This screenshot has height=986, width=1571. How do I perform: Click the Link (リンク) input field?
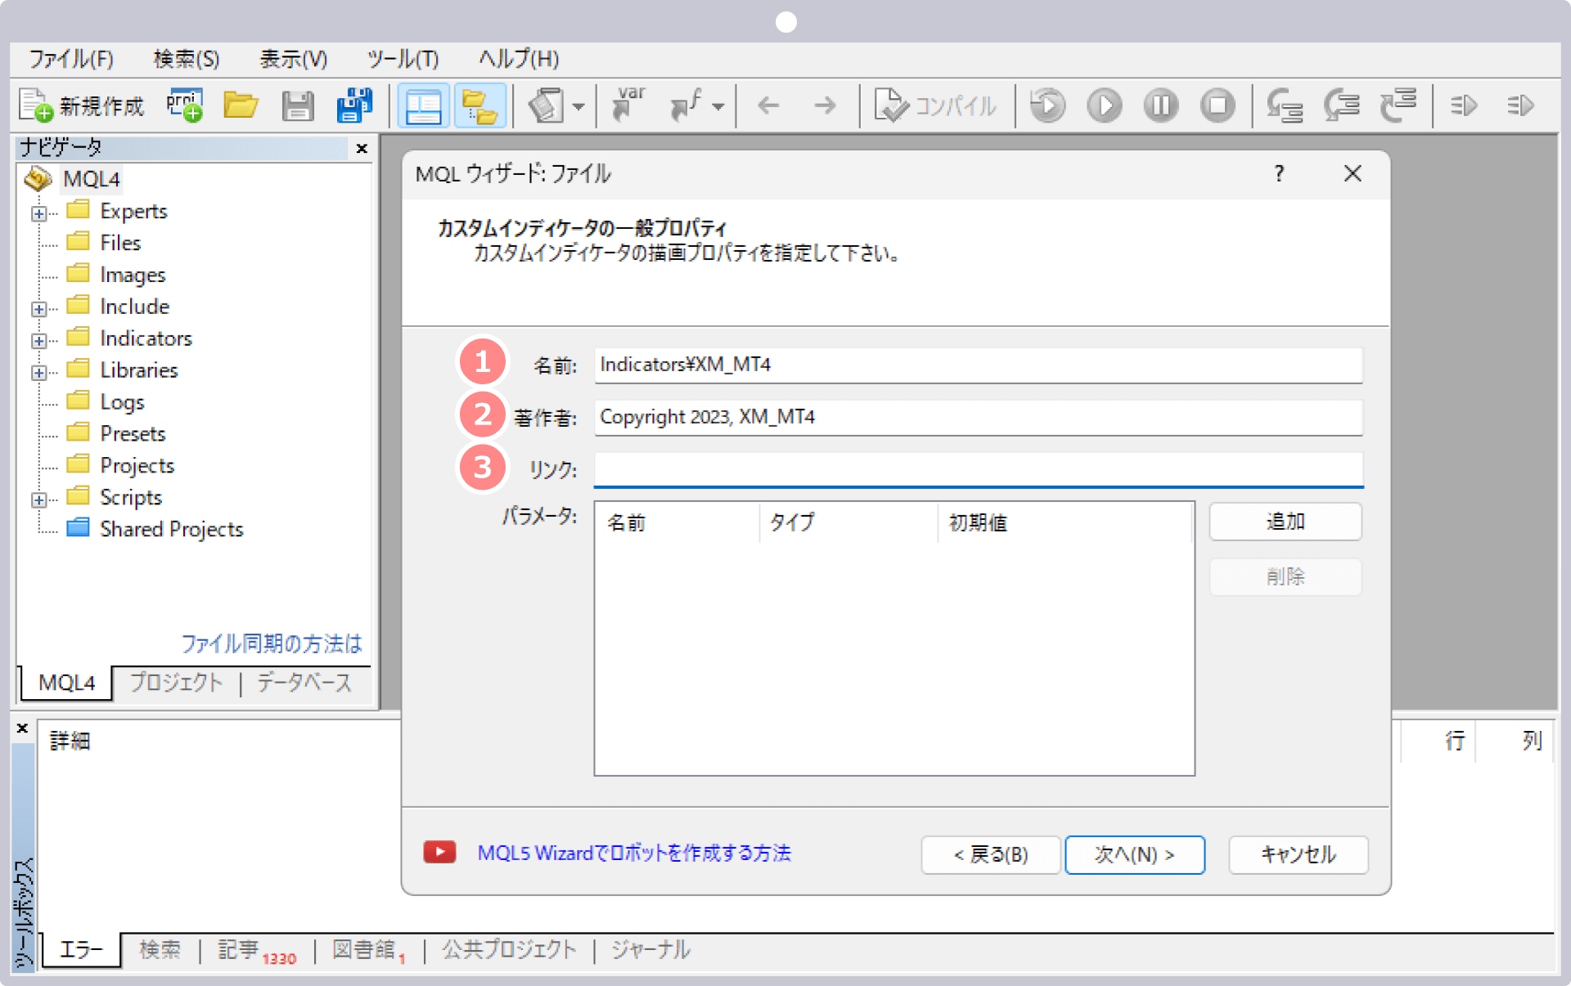978,469
